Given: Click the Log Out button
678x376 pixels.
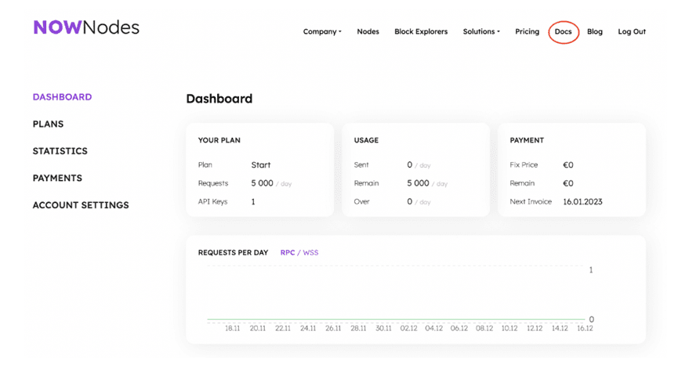Looking at the screenshot, I should tap(632, 32).
